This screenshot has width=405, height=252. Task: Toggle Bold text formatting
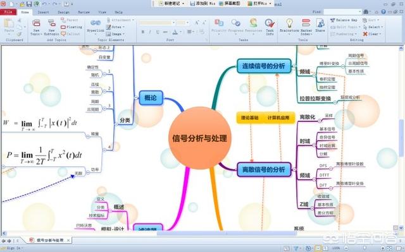click(x=143, y=32)
